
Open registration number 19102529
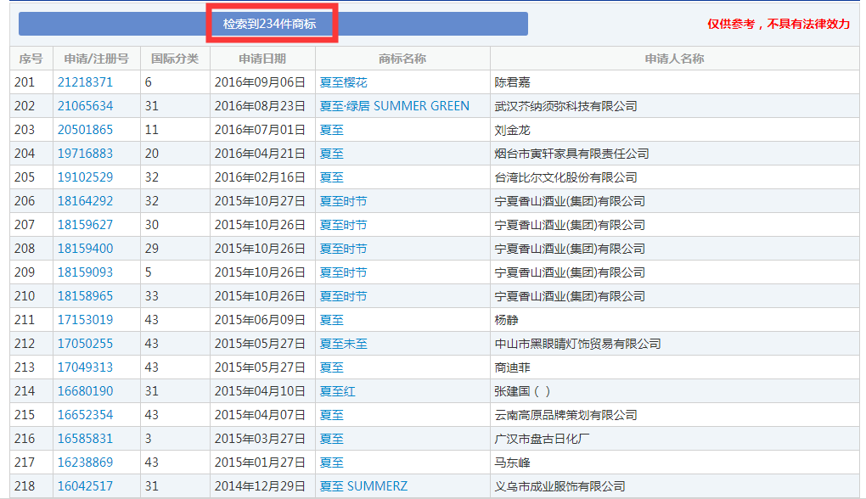[85, 177]
